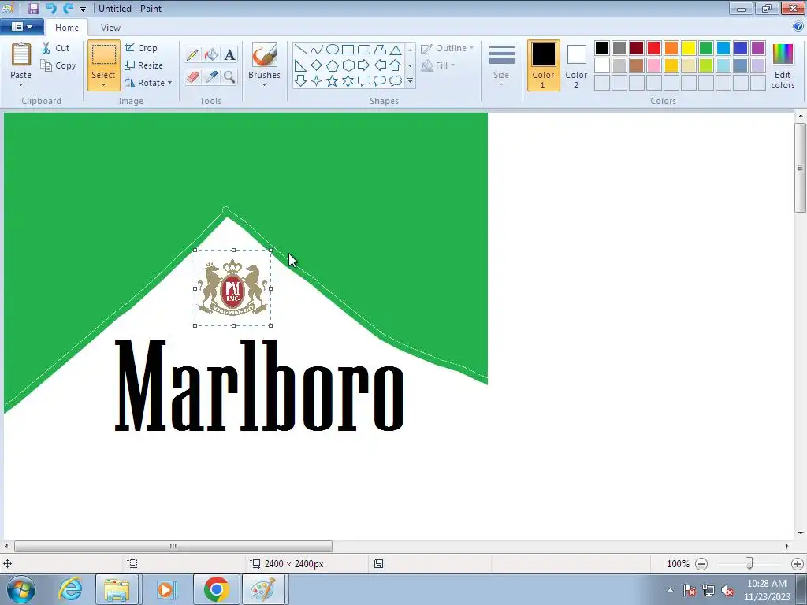807x605 pixels.
Task: Click the Zoom out minus button
Action: pos(701,564)
